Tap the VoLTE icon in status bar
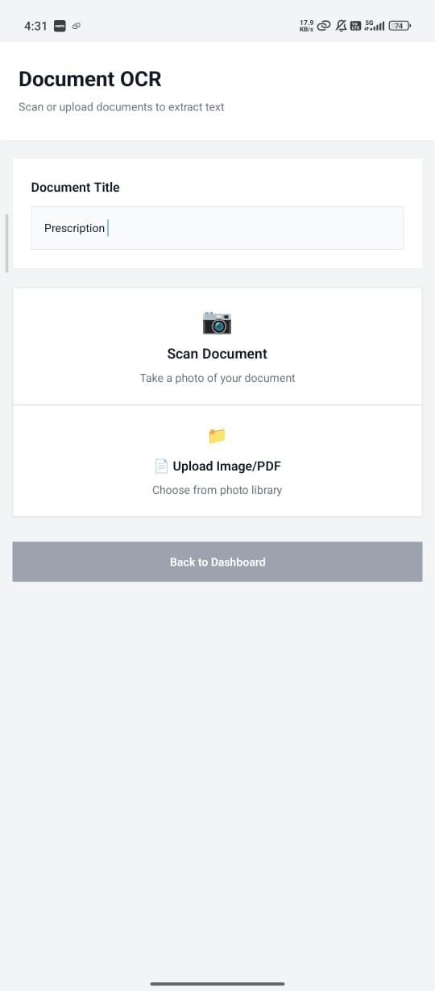435x991 pixels. coord(355,26)
